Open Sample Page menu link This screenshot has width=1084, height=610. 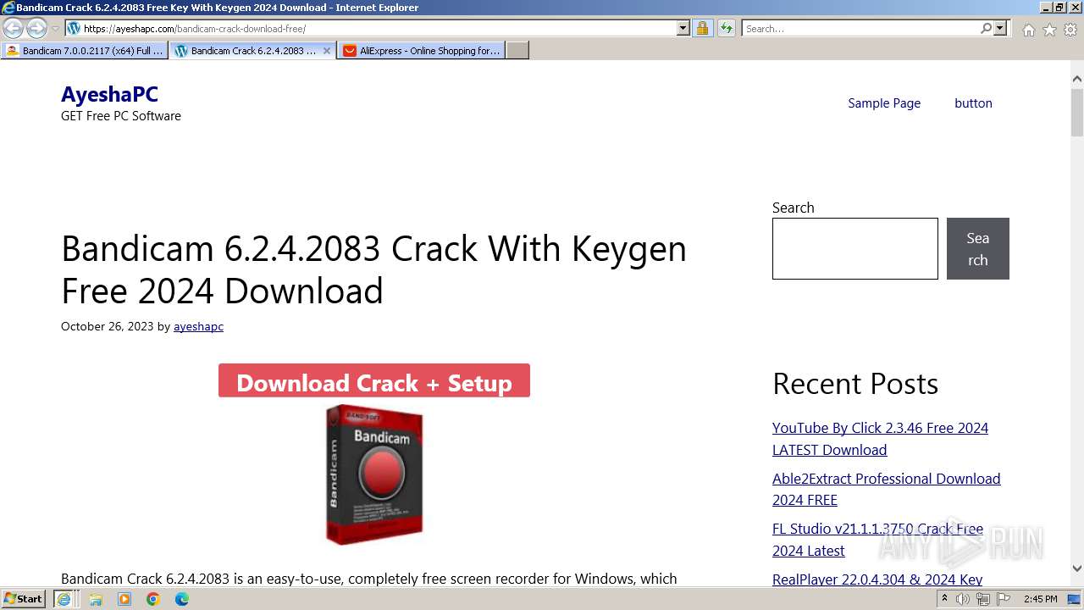click(x=884, y=103)
